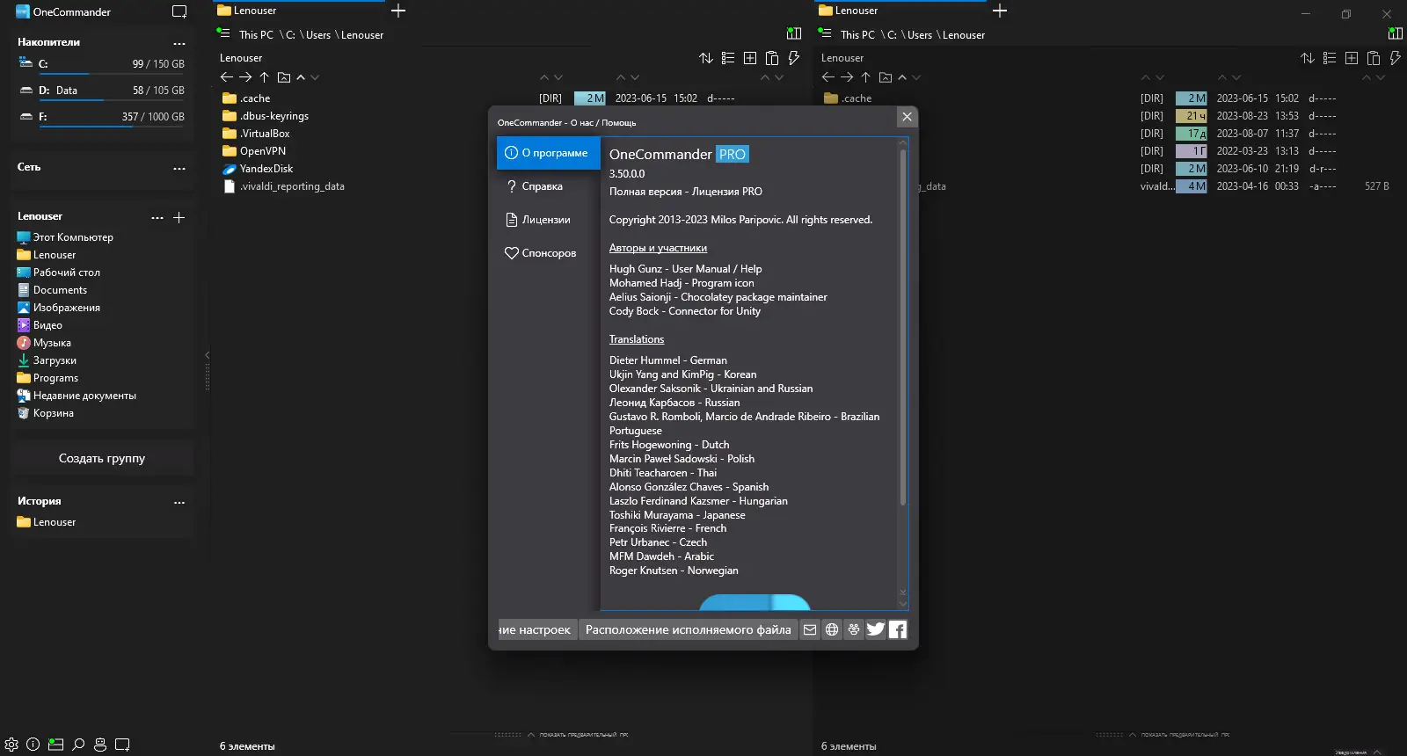This screenshot has height=756, width=1407.
Task: Click the partially visible 'настроек' button
Action: pos(536,629)
